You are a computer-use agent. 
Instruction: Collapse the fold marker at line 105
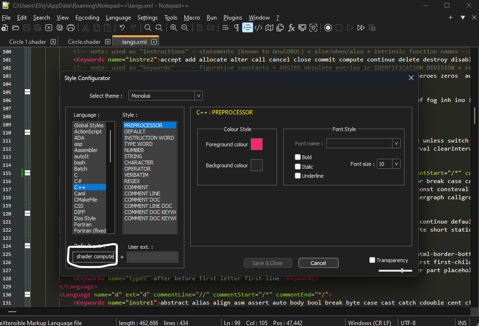pyautogui.click(x=28, y=92)
